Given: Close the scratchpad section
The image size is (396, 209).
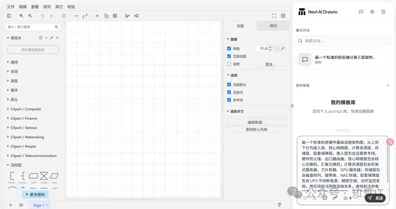Looking at the screenshot, I should click(57, 38).
